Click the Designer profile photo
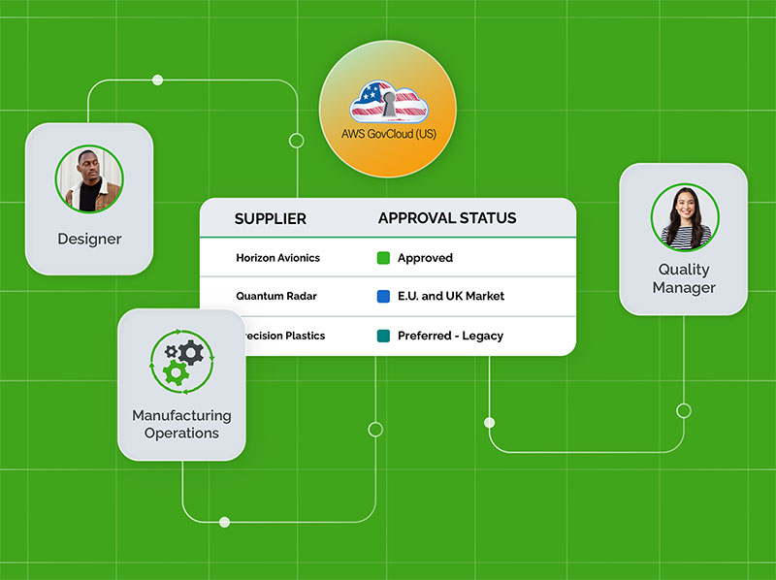Image resolution: width=776 pixels, height=580 pixels. (x=89, y=179)
